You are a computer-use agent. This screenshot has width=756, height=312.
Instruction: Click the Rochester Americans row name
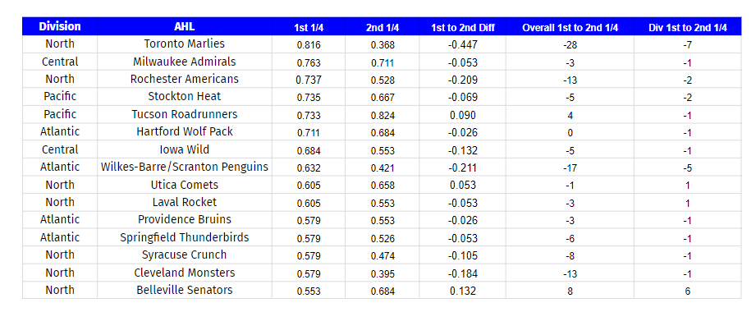[185, 79]
